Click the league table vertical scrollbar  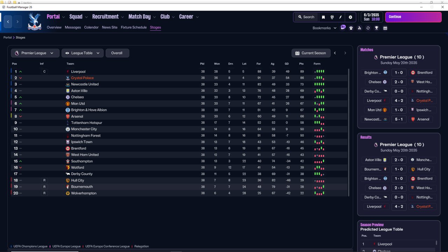(349, 132)
